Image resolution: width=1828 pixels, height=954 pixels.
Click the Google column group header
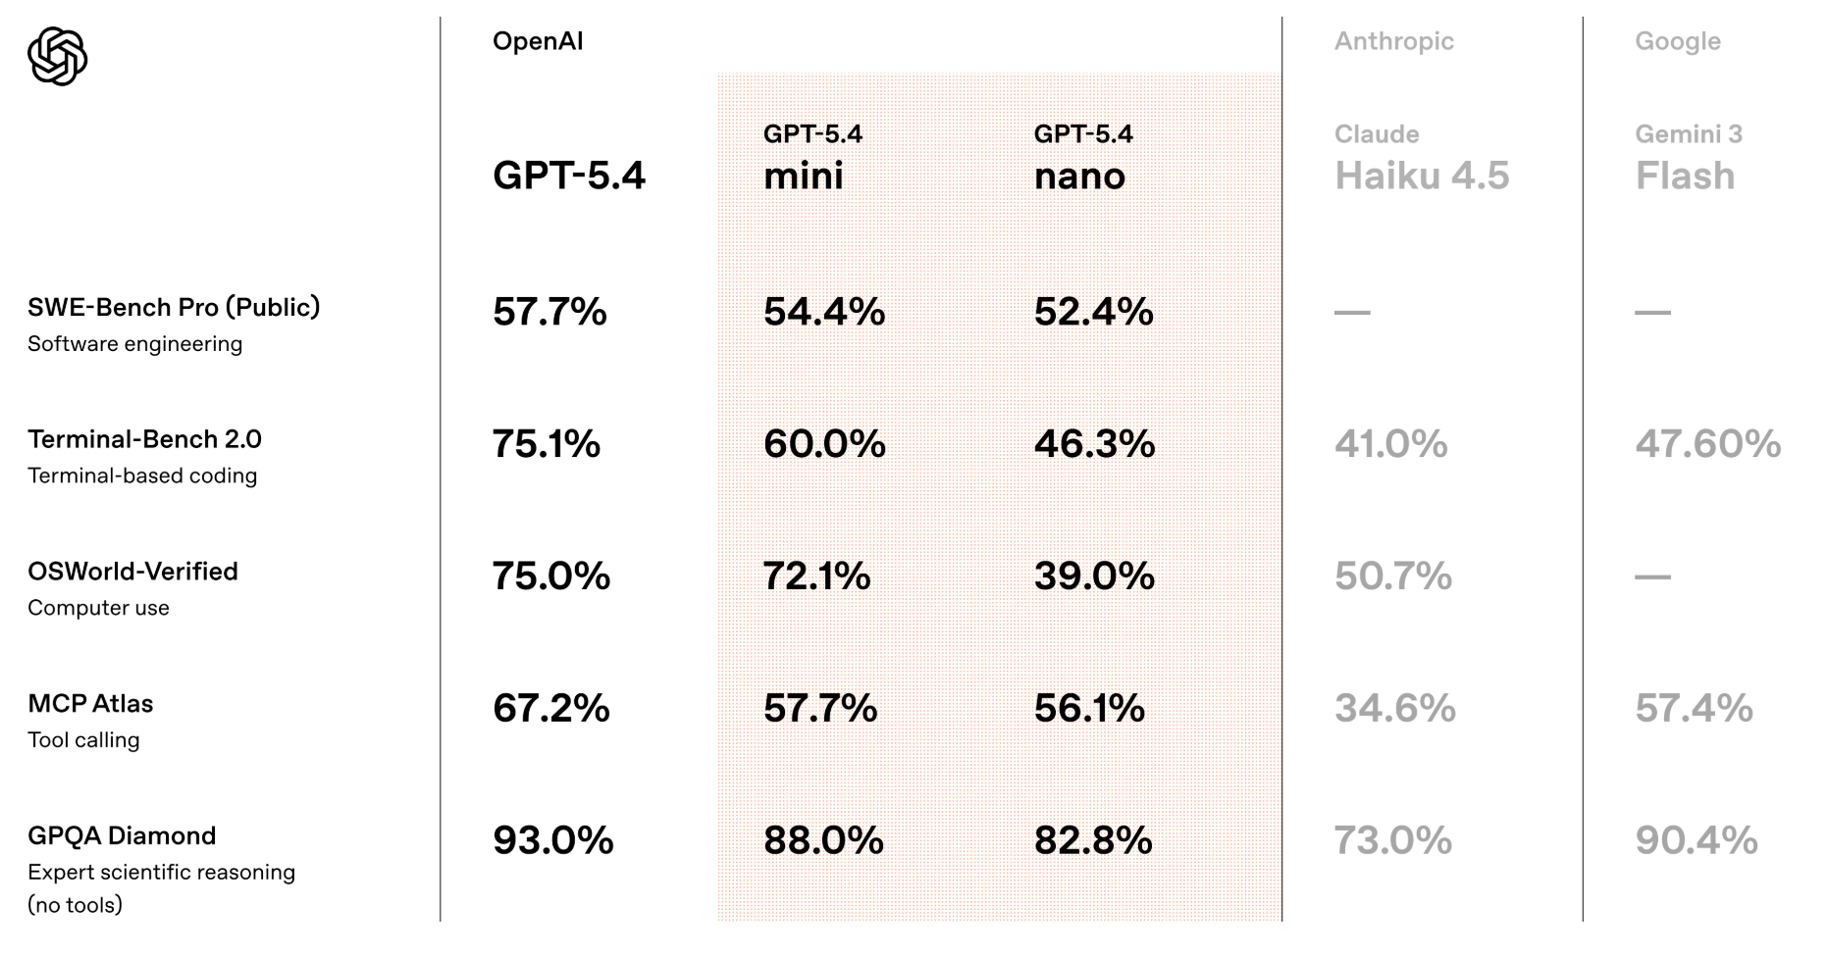point(1677,41)
